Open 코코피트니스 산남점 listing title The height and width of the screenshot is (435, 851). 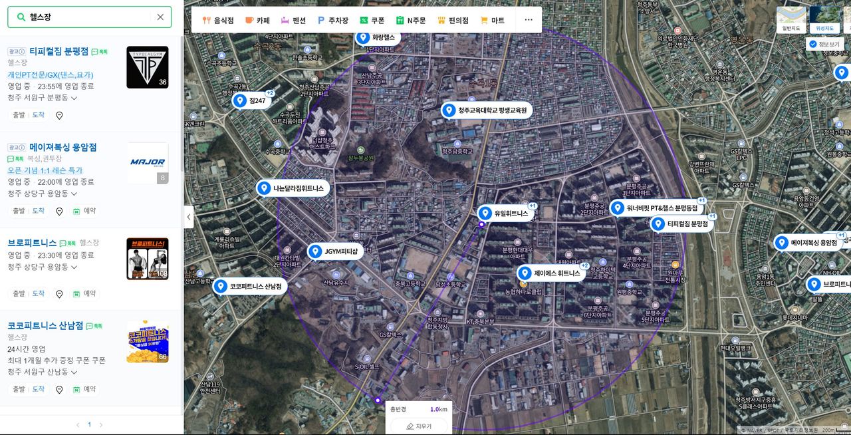tap(45, 326)
